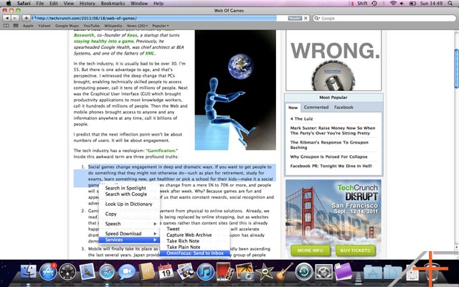Open the 4 The Lulz article link
This screenshot has width=459, height=287.
[x=301, y=119]
